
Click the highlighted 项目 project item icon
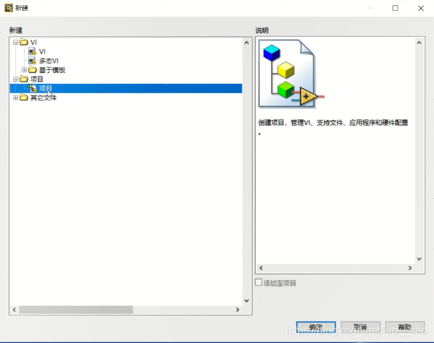point(33,88)
